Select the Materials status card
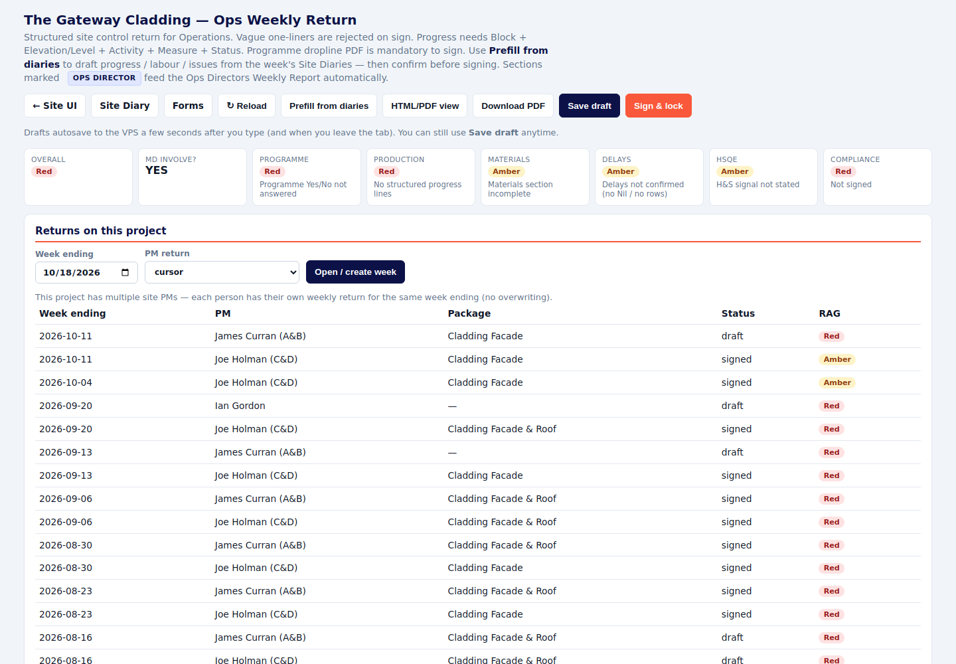This screenshot has height=664, width=956. coord(535,177)
